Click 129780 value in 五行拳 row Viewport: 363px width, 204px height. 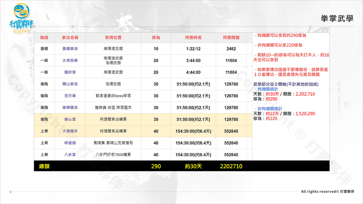[231, 96]
